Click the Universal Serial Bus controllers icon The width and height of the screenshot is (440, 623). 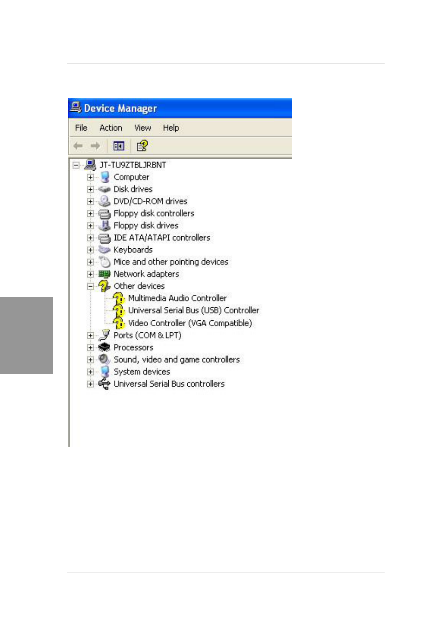105,383
